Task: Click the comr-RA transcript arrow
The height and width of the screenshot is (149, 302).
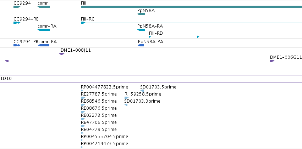Action: click(44, 30)
